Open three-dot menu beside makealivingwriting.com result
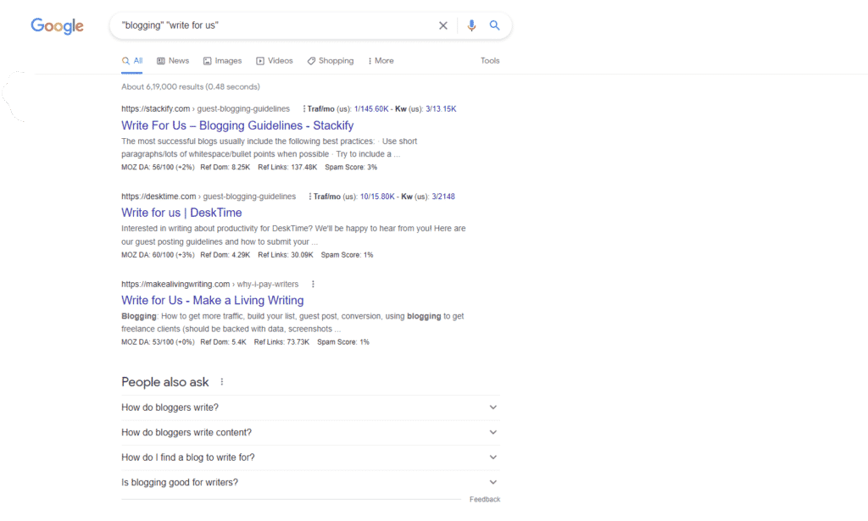The image size is (868, 521). 313,285
